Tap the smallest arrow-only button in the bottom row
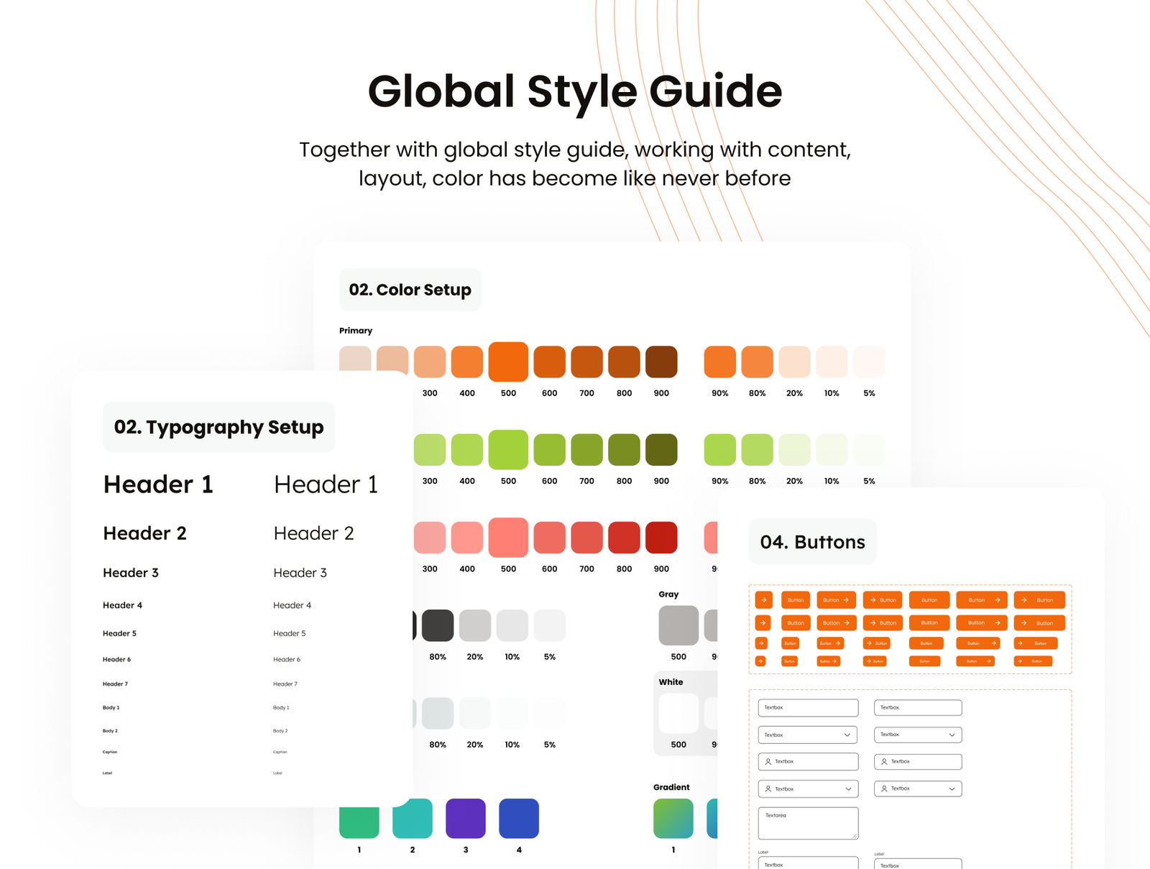This screenshot has width=1150, height=869. [760, 661]
